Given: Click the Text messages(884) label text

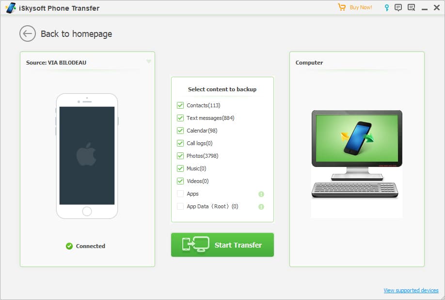Looking at the screenshot, I should point(210,118).
